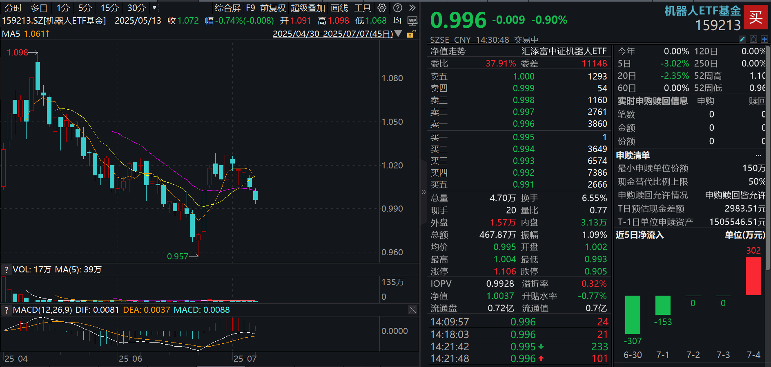Click the 均 average price icon
The height and width of the screenshot is (367, 771).
point(397,20)
